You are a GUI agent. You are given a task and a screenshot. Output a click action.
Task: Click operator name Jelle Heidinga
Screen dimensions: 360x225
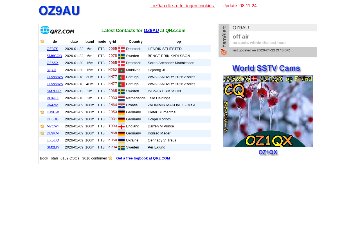tap(159, 98)
